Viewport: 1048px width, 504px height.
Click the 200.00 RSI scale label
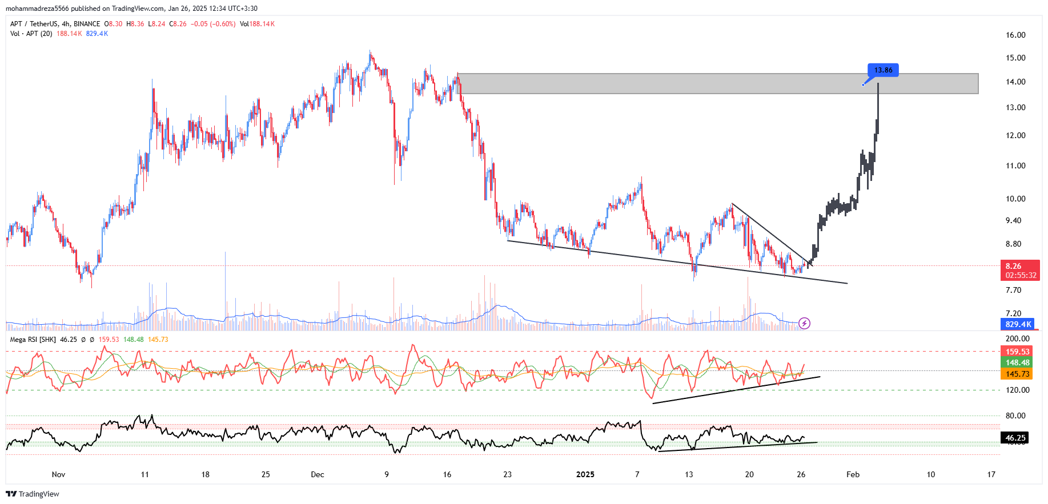[1017, 338]
